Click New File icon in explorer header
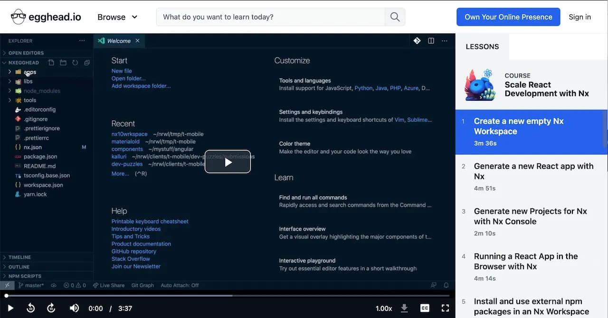This screenshot has height=318, width=608. [51, 63]
